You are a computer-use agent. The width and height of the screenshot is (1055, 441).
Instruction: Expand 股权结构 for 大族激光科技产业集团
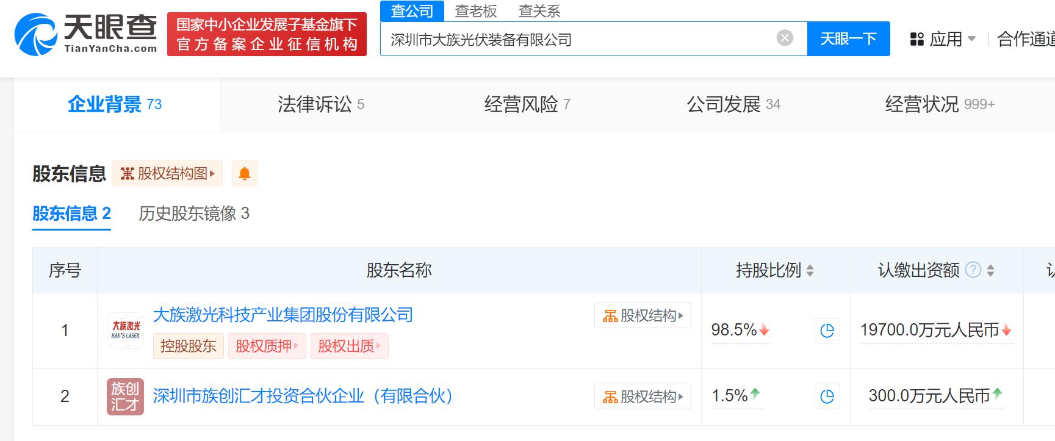point(643,315)
